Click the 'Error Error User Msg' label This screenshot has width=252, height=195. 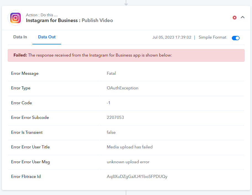30,162
